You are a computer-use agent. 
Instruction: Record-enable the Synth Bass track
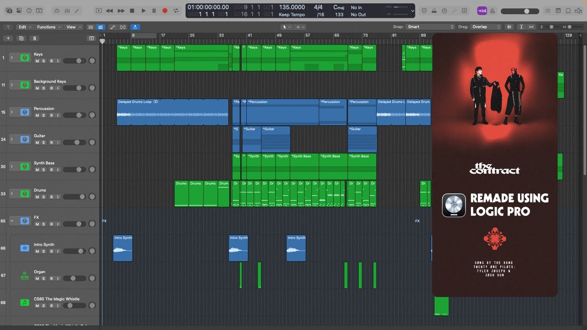pyautogui.click(x=51, y=170)
